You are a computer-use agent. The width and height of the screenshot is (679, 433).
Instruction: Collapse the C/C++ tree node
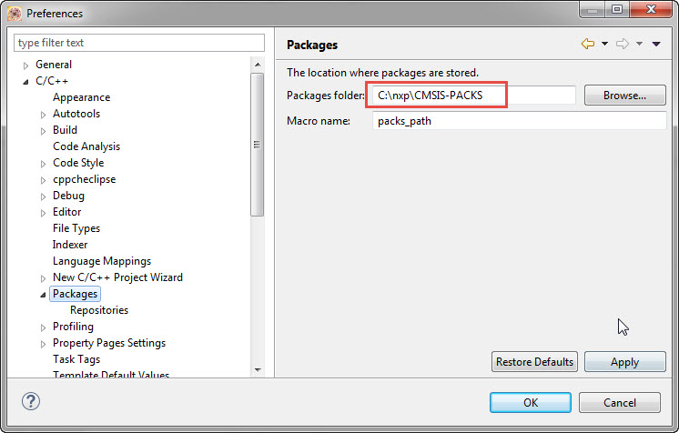coord(25,81)
